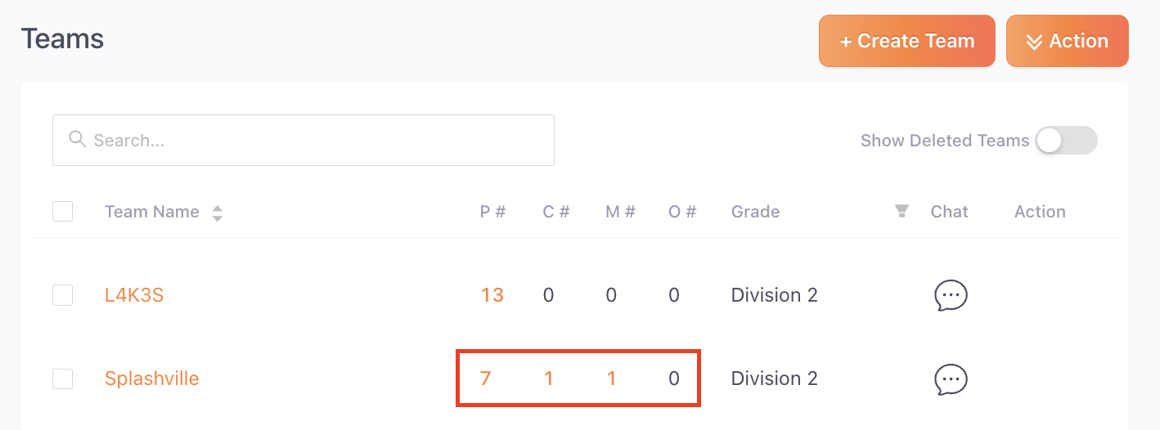Click the Grade column filter funnel icon
The image size is (1160, 430).
[x=902, y=212]
